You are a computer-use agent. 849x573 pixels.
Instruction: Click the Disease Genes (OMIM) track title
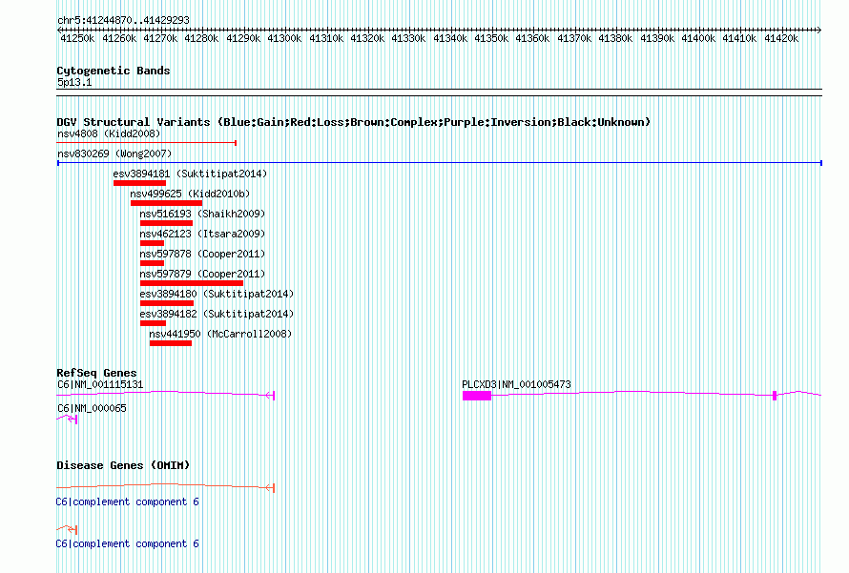(x=123, y=465)
